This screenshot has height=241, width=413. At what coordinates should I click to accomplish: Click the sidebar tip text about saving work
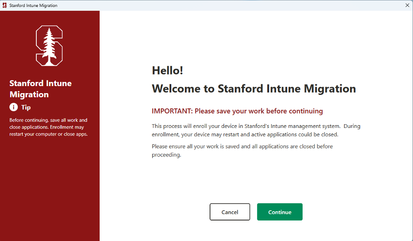tap(48, 127)
